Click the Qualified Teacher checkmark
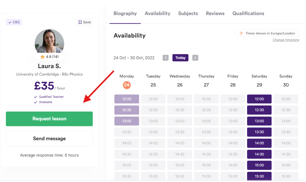Viewport: 306px width, 182px height. click(x=36, y=97)
